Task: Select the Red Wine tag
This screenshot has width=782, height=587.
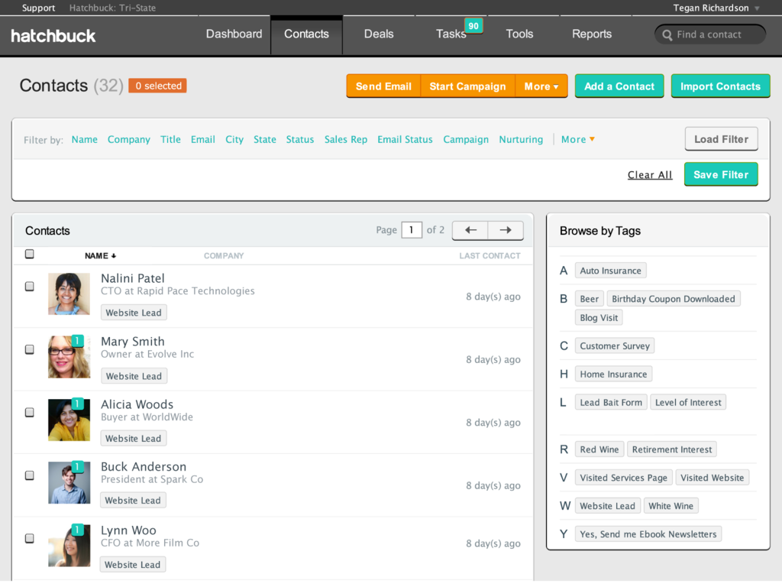Action: pyautogui.click(x=599, y=449)
